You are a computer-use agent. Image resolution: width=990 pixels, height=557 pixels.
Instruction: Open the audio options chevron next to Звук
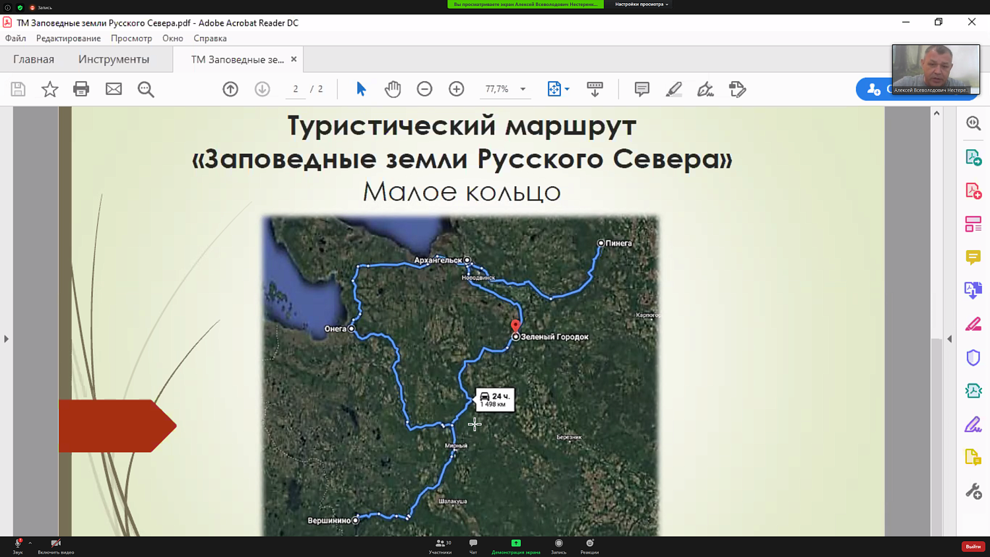[x=29, y=543]
